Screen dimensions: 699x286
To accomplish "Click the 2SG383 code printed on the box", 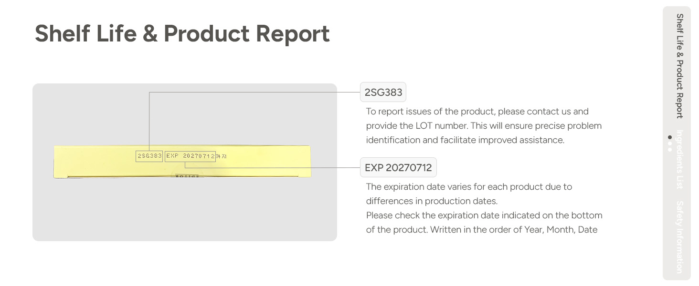I will point(149,156).
